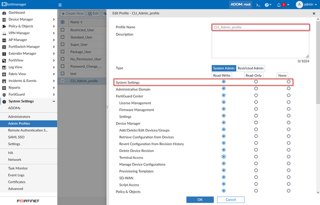Open the help question mark menu
The width and height of the screenshot is (320, 205).
click(268, 5)
